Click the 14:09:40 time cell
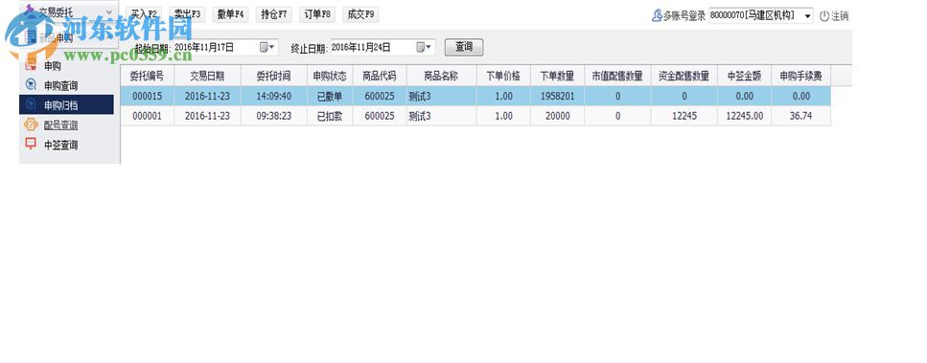This screenshot has width=927, height=363. (274, 96)
